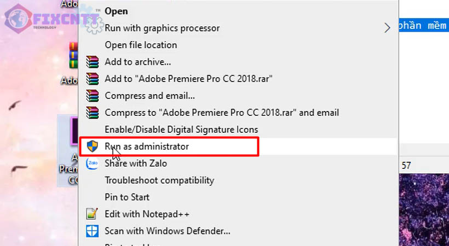Screen dimensions: 449x246
Task: Click WinRAR icon beside Compress to rar and email
Action: [x=92, y=113]
